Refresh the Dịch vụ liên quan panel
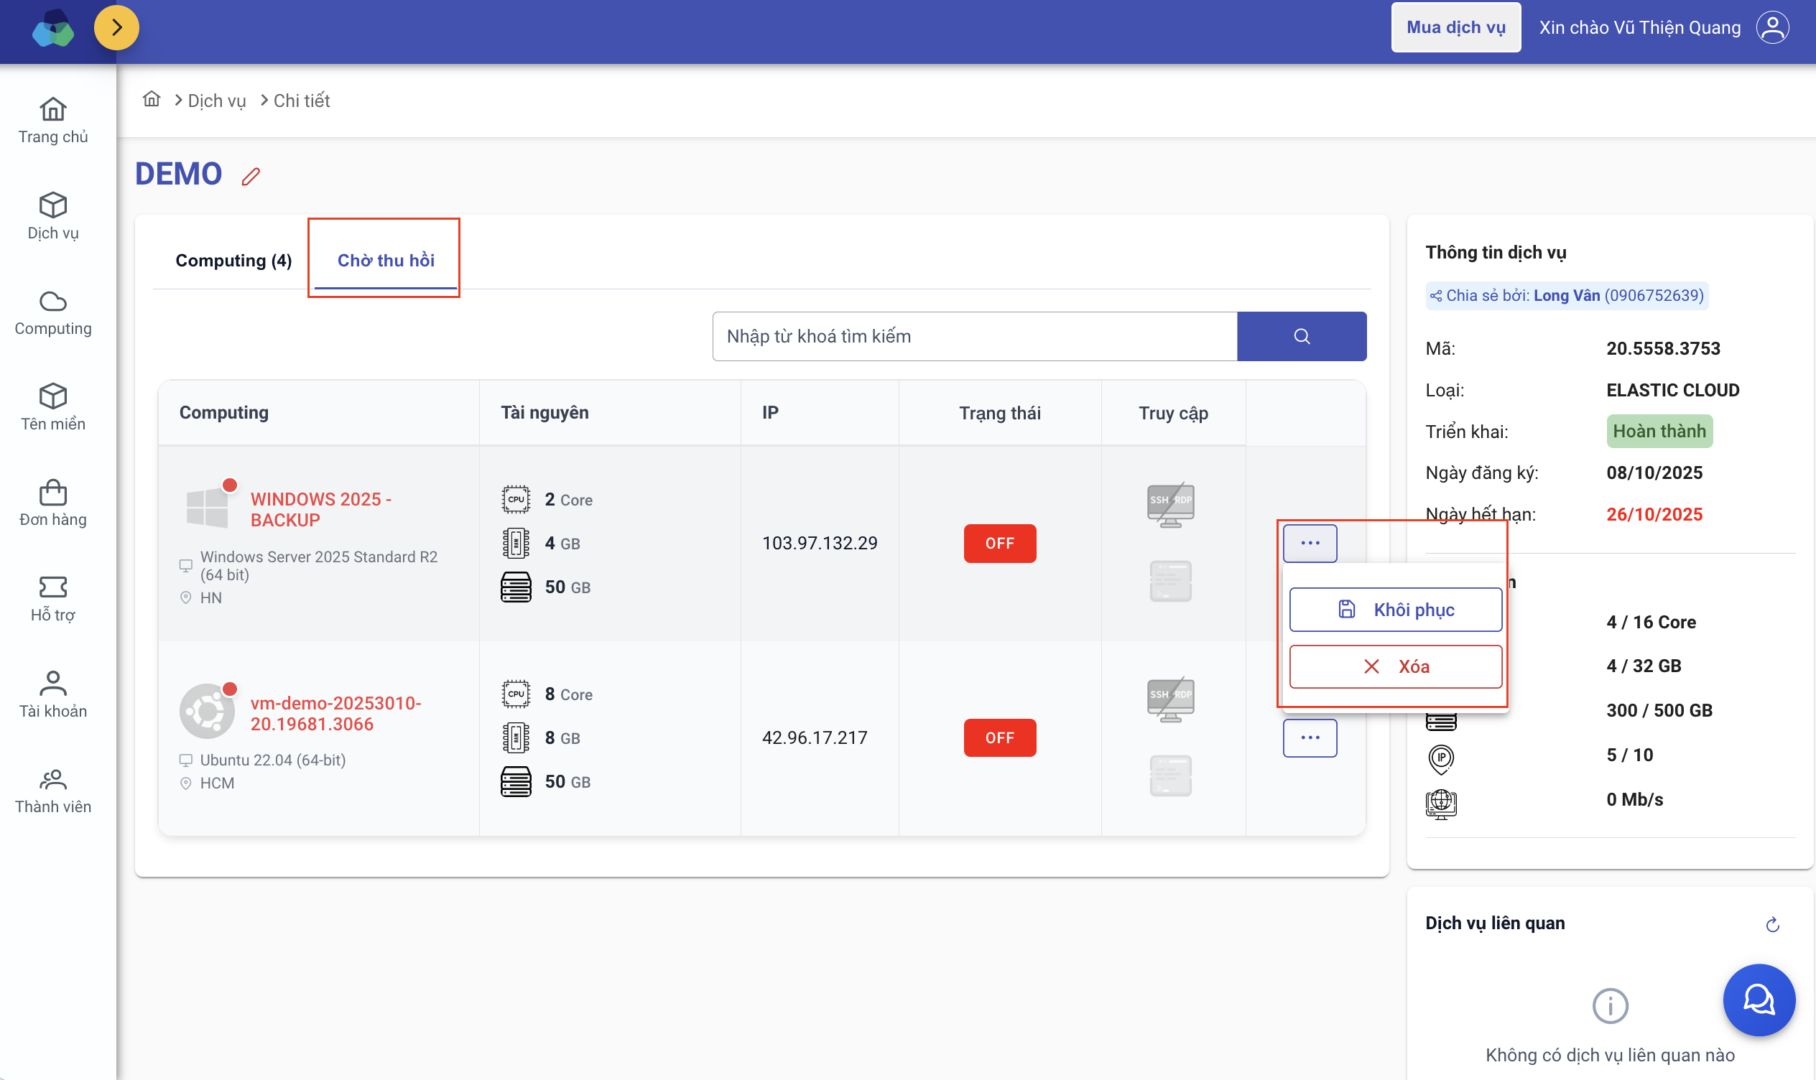The image size is (1816, 1080). [1772, 924]
